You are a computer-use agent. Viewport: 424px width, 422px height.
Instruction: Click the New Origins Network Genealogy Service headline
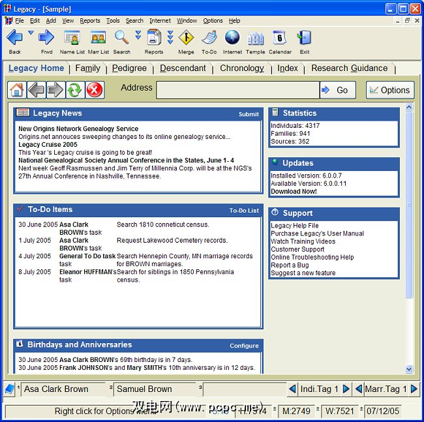pos(78,128)
